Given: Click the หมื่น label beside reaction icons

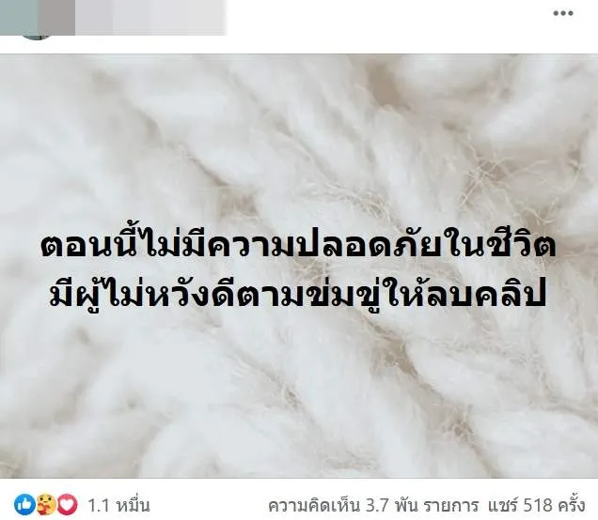Looking at the screenshot, I should tap(134, 506).
